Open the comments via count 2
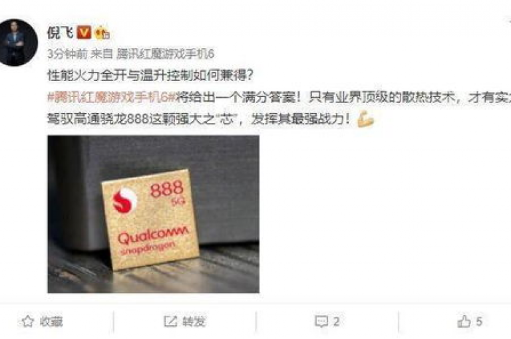Screen dimensions: 511x339 tap(336, 322)
